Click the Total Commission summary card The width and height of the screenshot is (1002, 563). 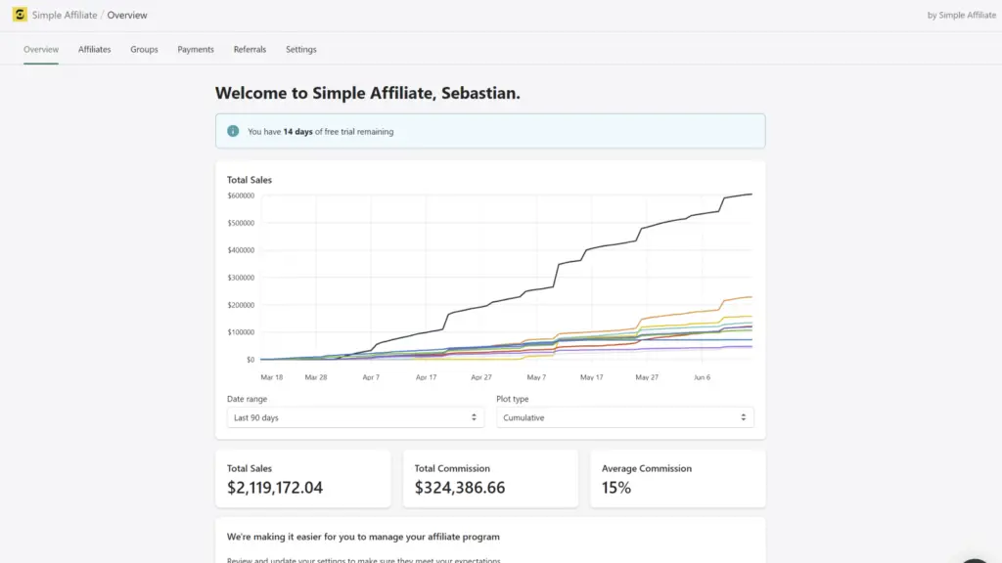tap(490, 479)
